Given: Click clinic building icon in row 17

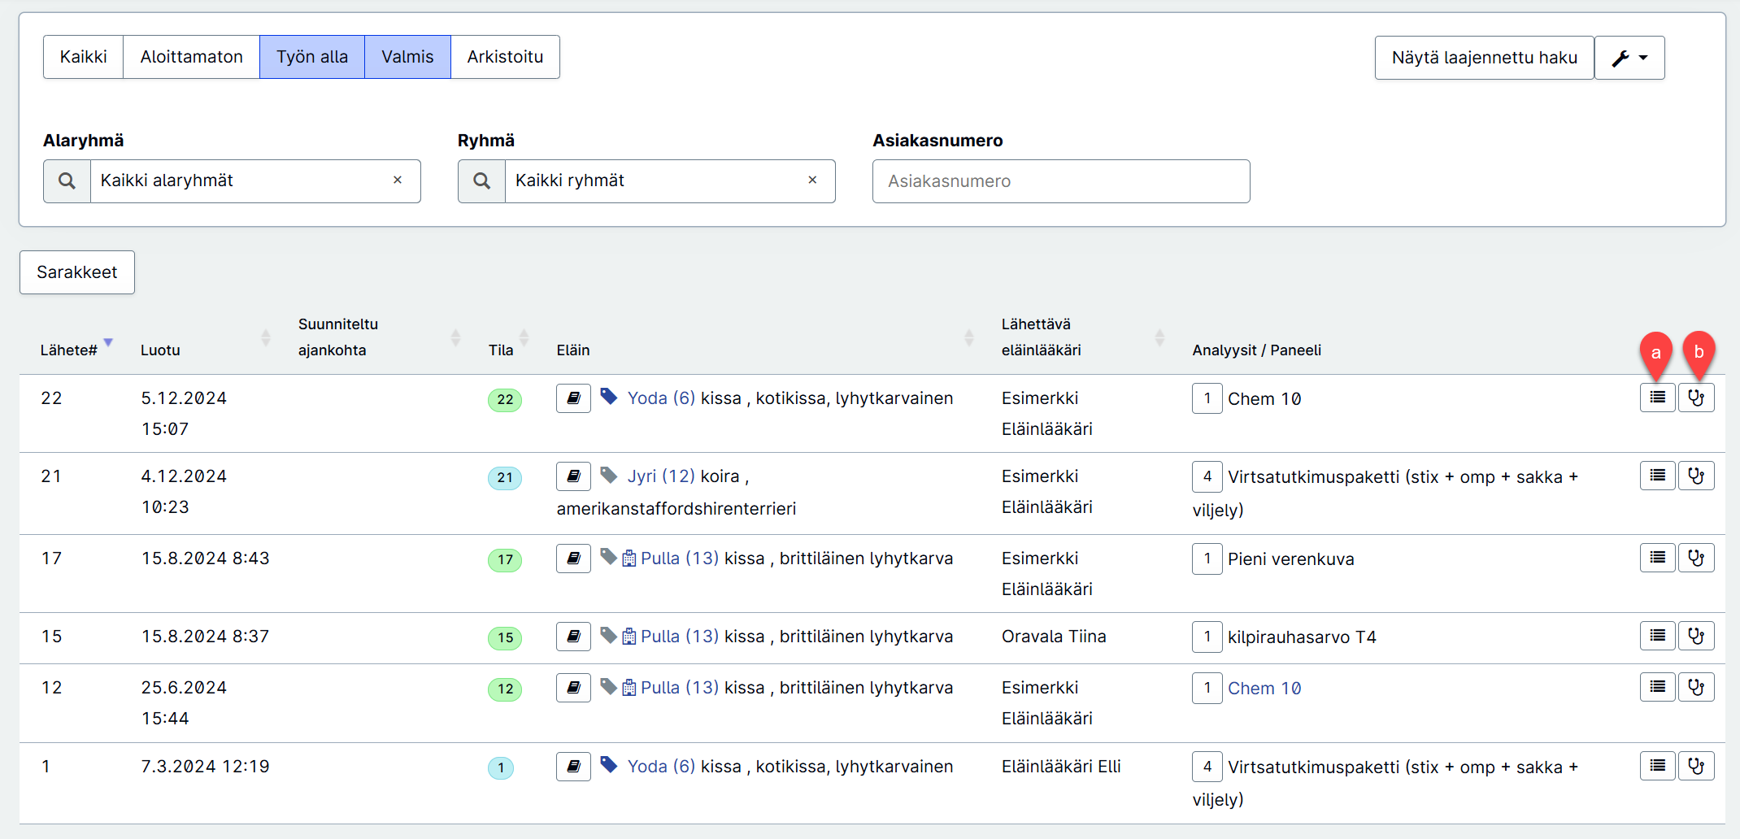Looking at the screenshot, I should click(x=629, y=559).
